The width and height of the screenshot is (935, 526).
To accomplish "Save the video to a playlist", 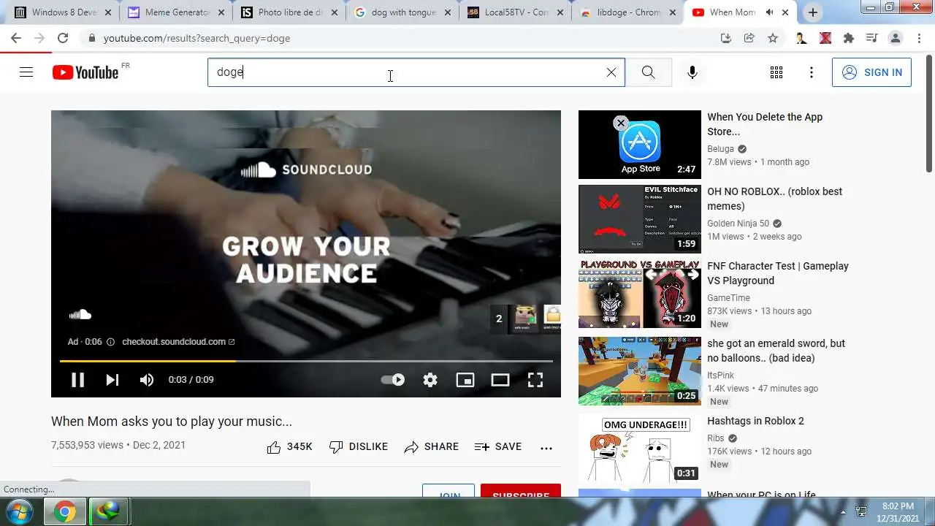I will click(498, 447).
